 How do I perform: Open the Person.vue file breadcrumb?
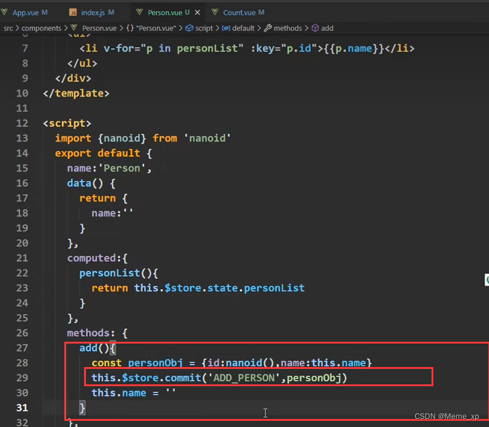click(x=99, y=28)
